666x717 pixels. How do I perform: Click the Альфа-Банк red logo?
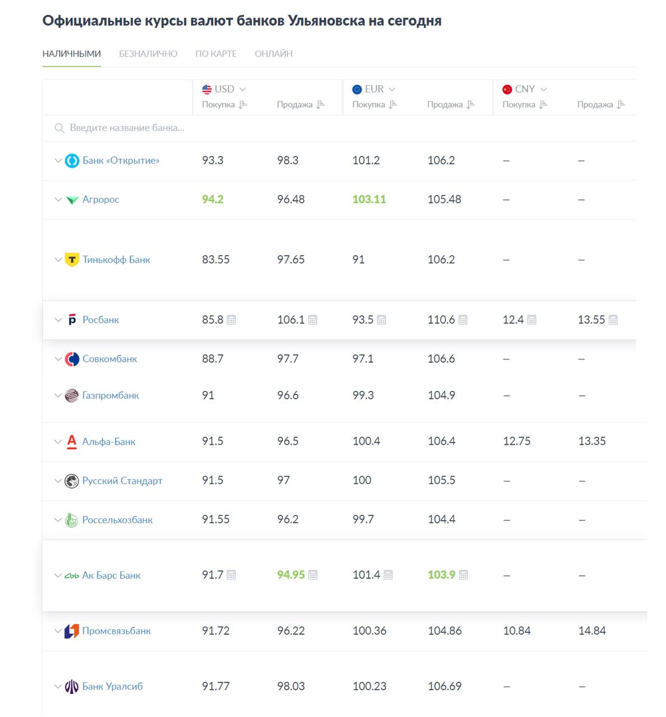tap(72, 442)
